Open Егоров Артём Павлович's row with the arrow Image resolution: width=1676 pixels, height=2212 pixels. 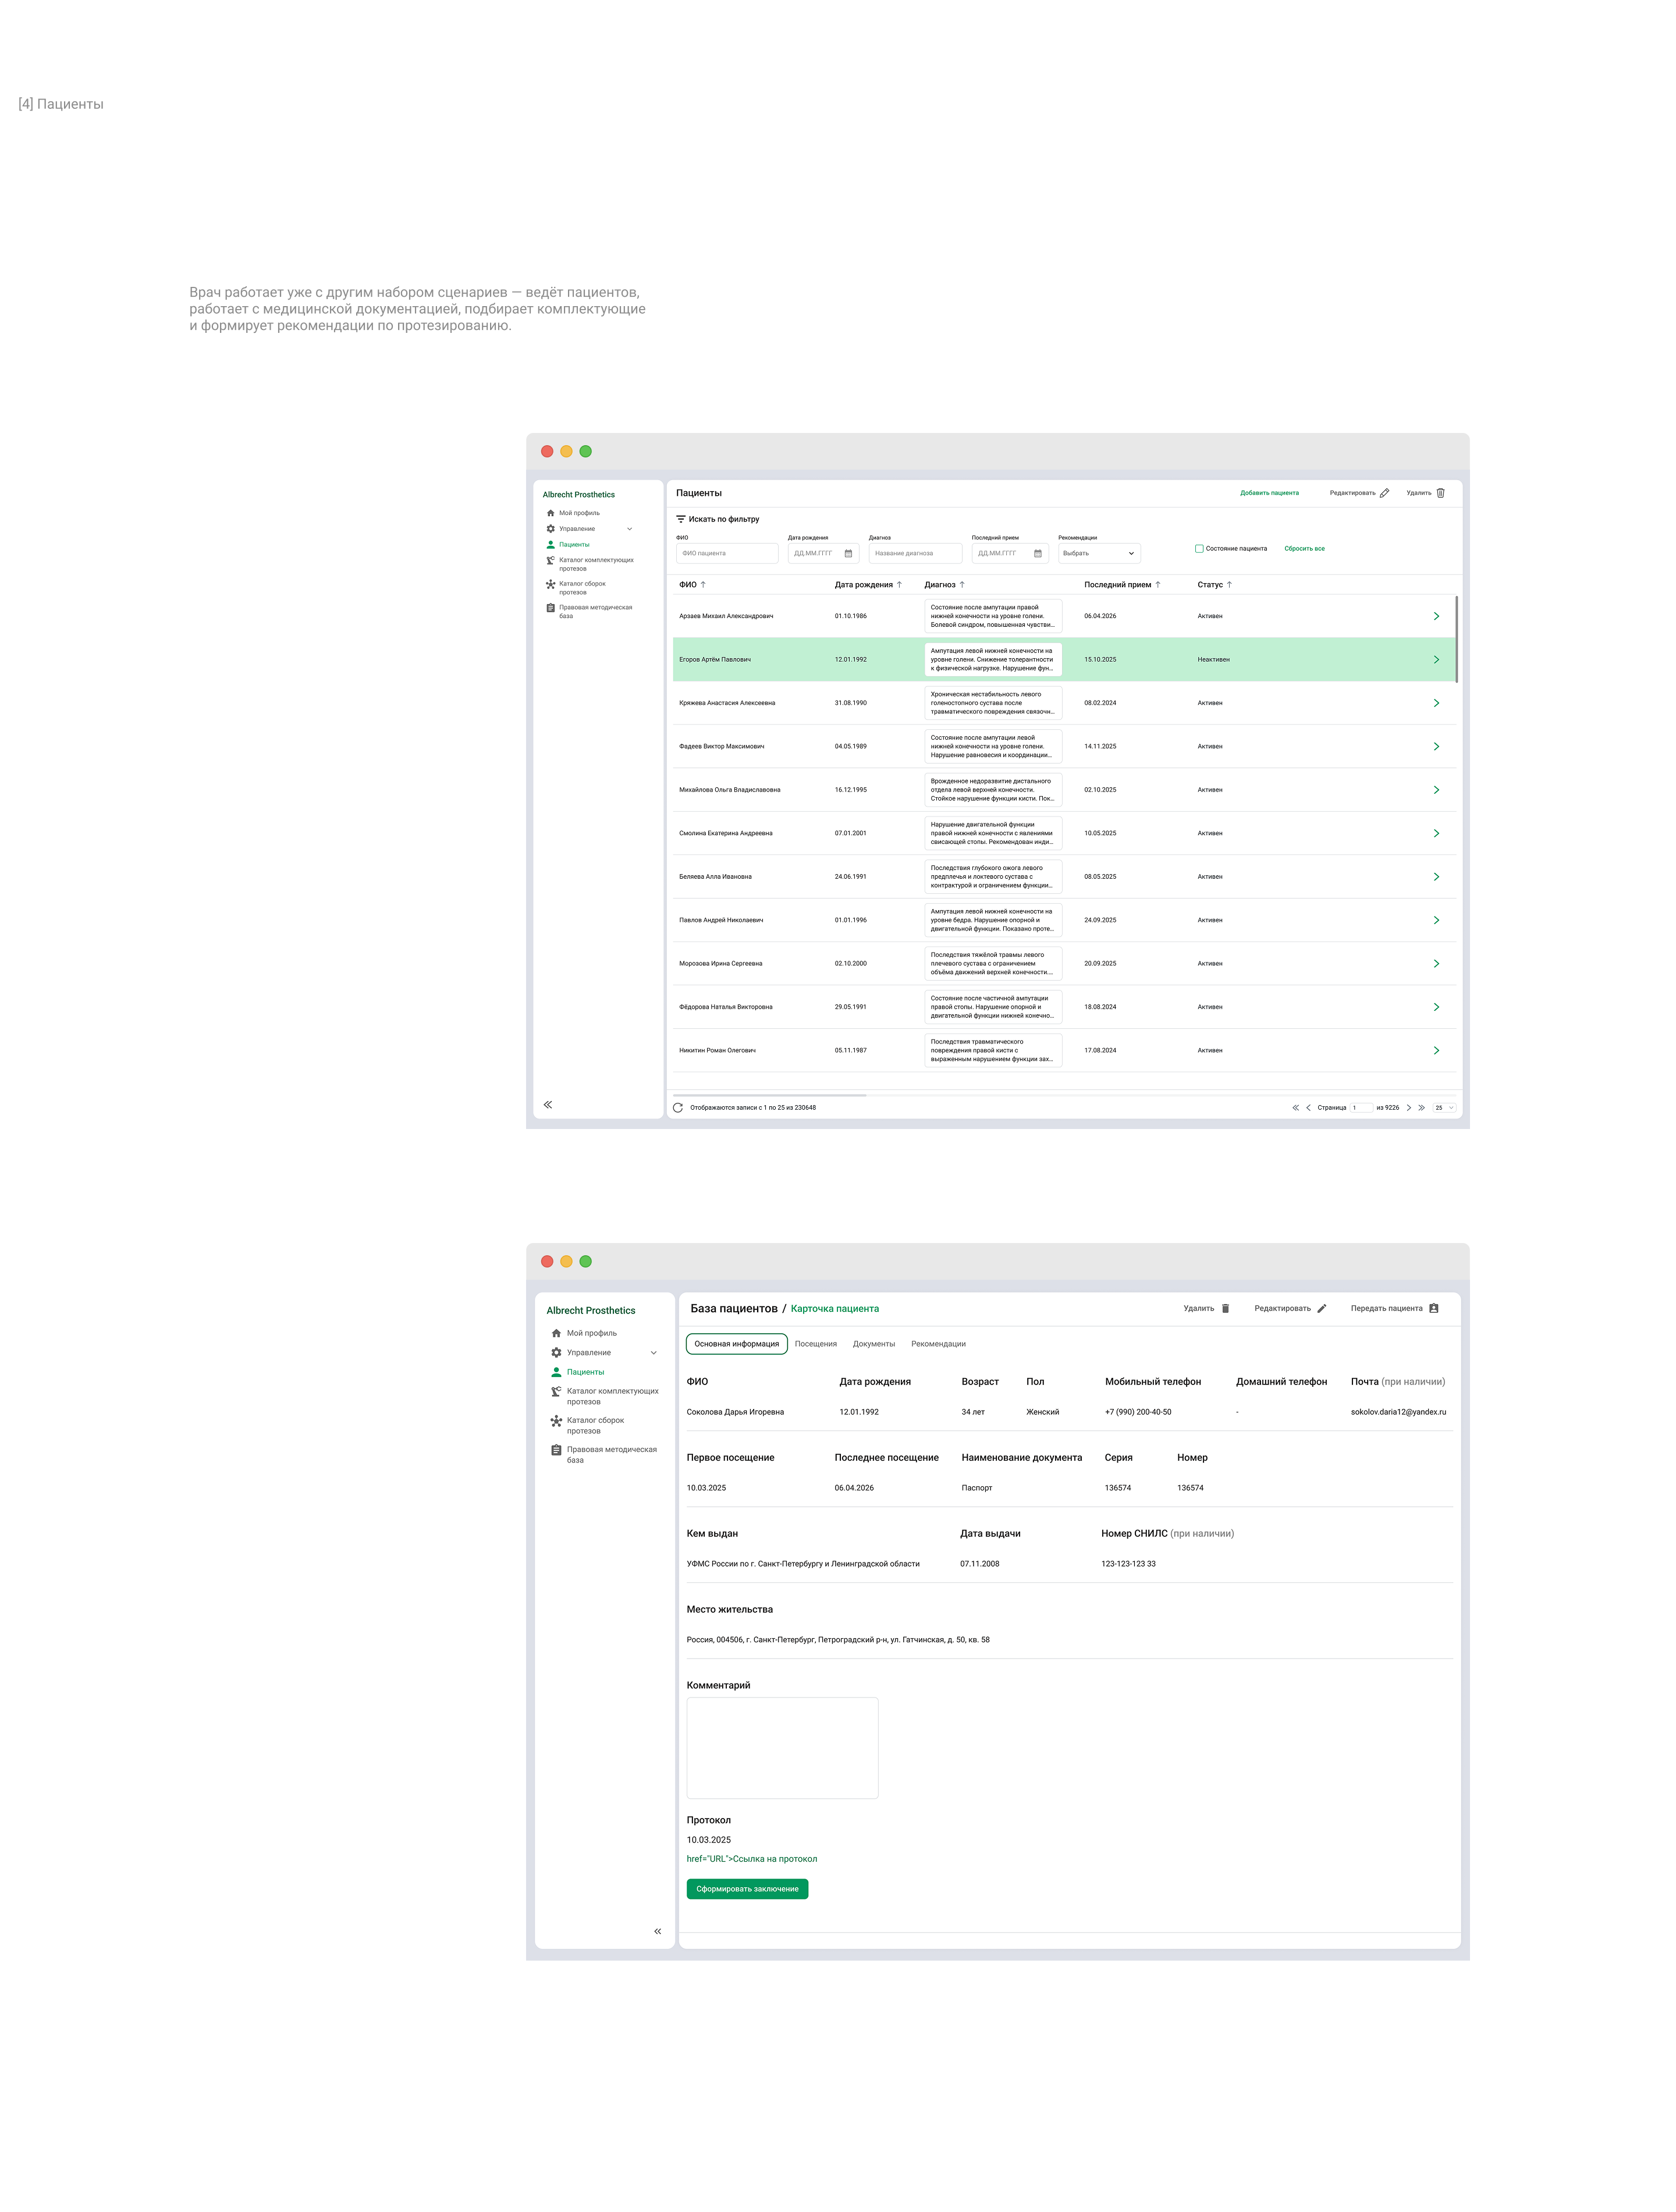tap(1436, 659)
